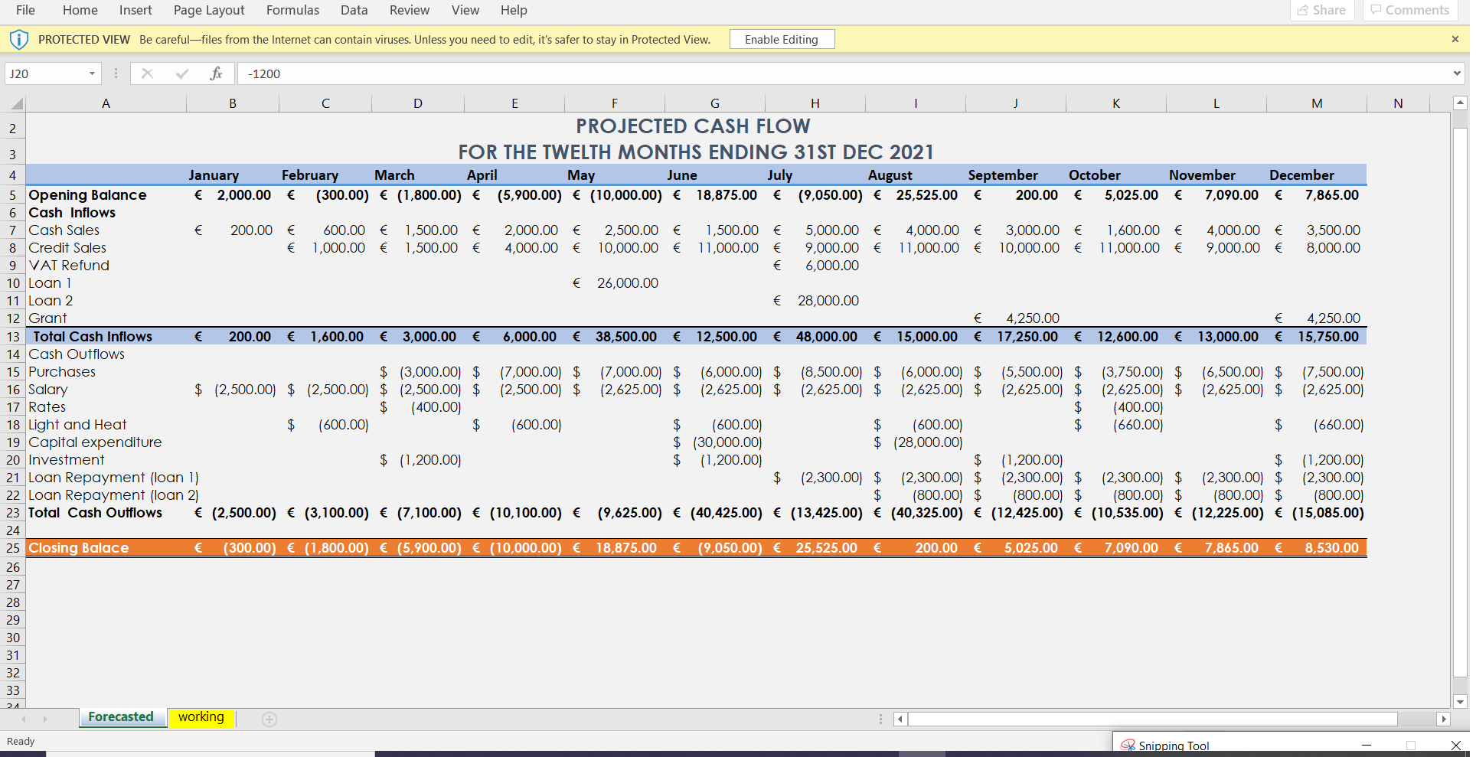Click the horizontal scrollbar right arrow

click(1443, 719)
